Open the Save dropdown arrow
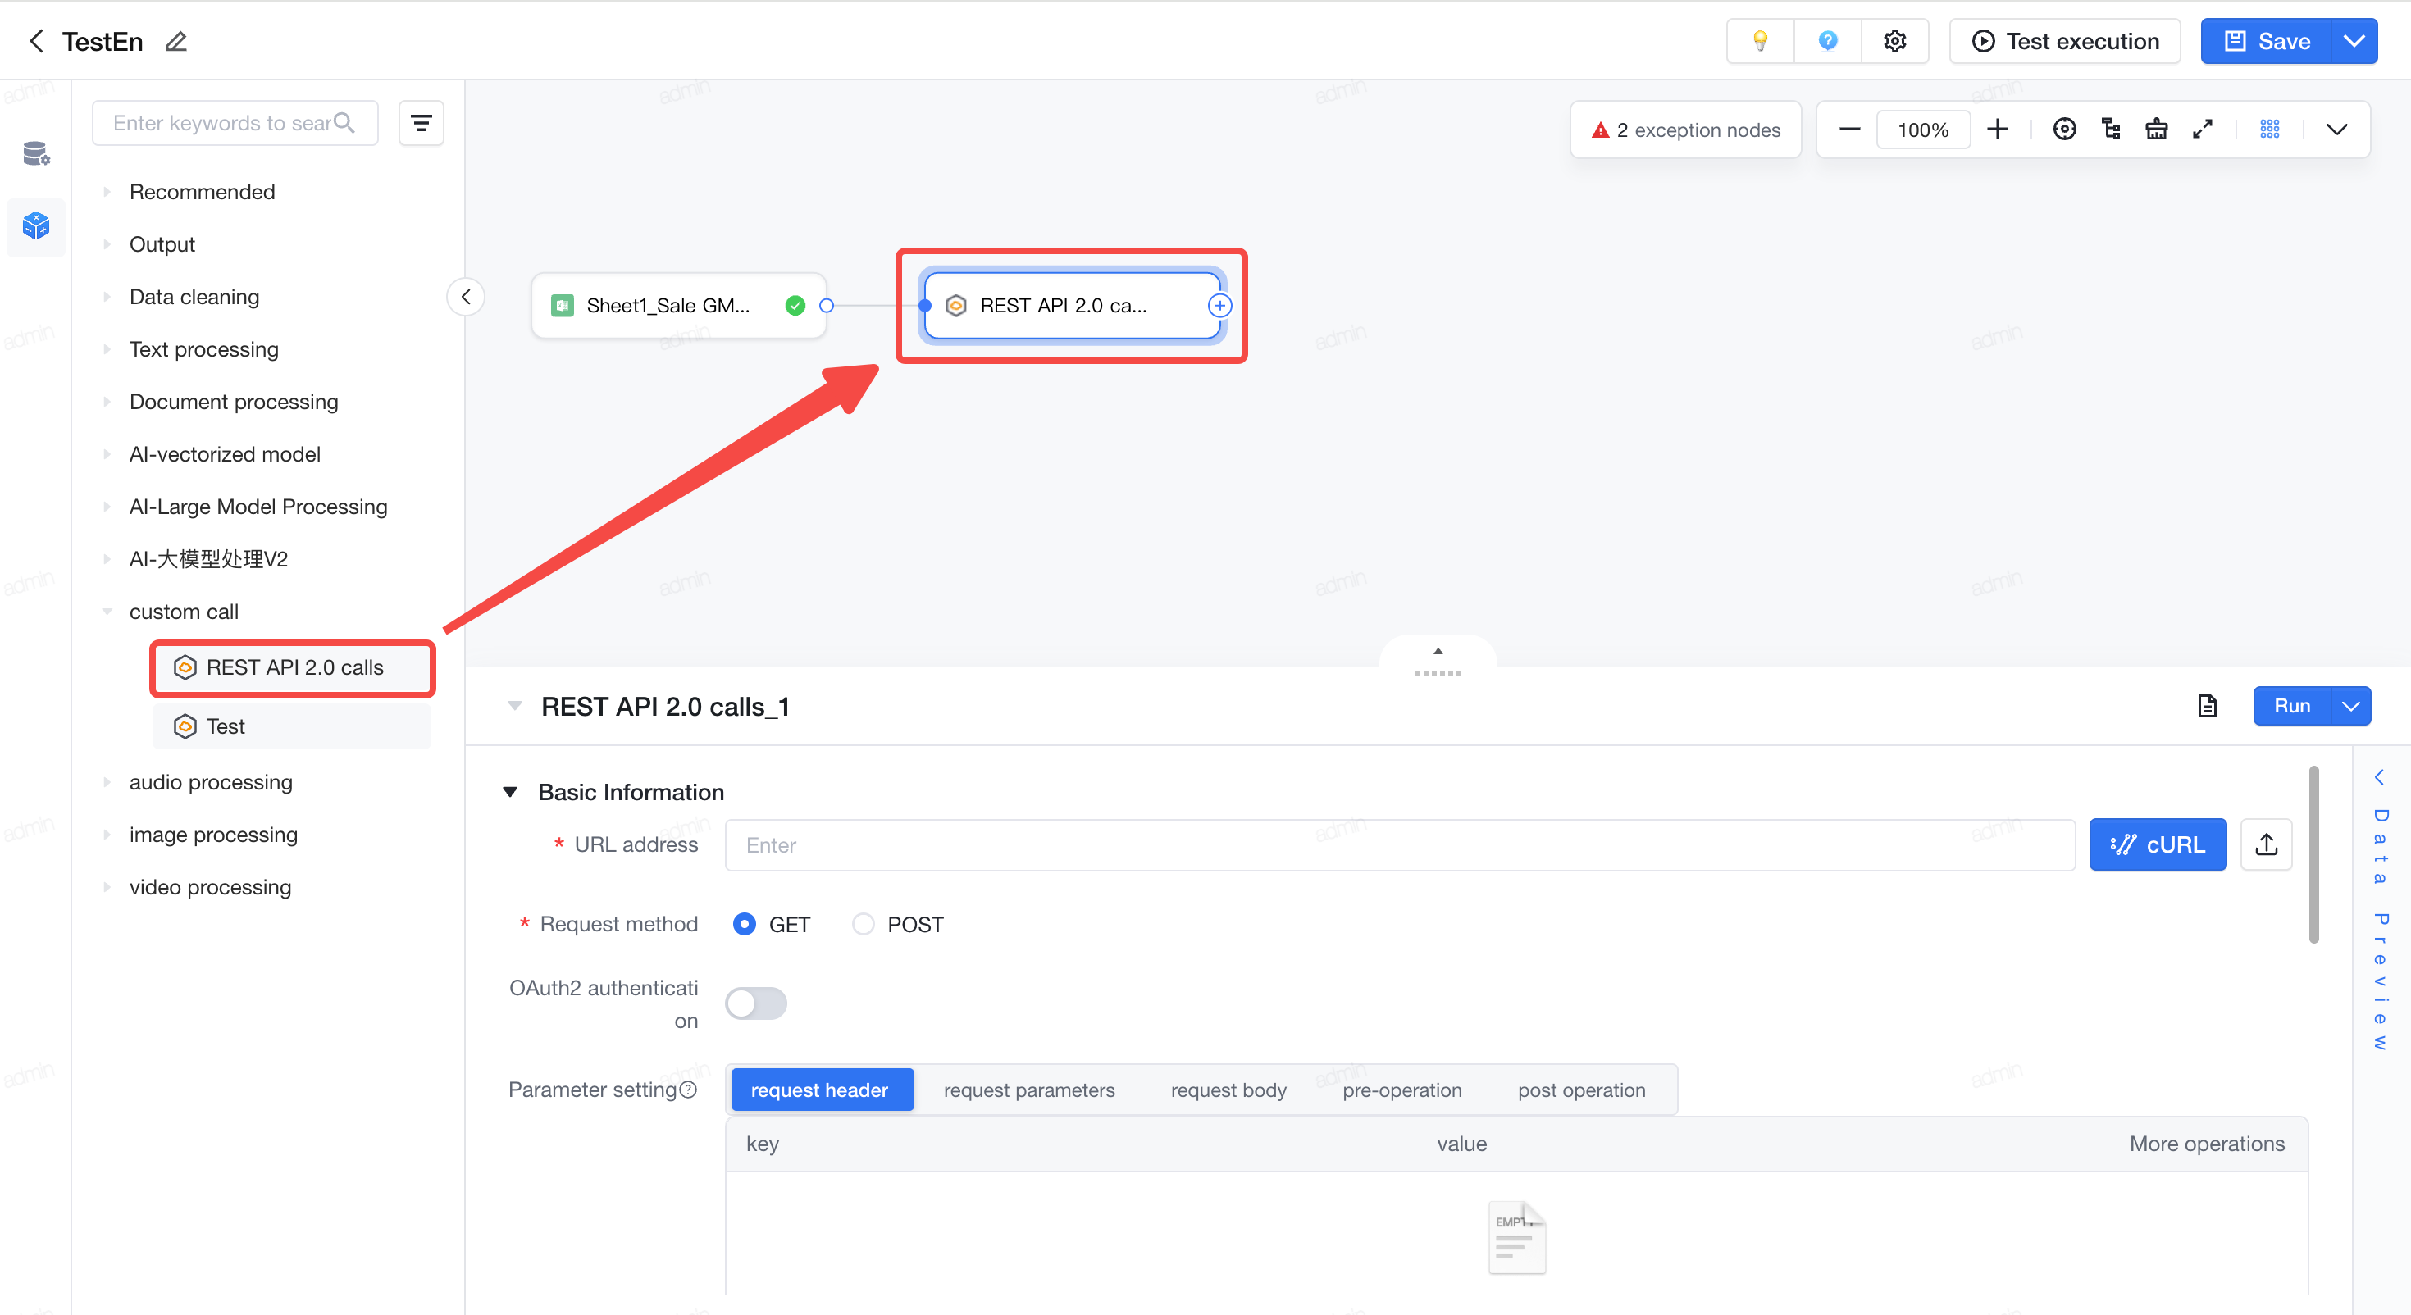Image resolution: width=2411 pixels, height=1315 pixels. click(x=2353, y=41)
